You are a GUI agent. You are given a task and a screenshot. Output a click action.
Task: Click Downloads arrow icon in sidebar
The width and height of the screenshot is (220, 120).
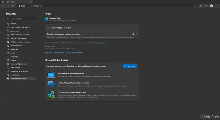tap(8, 49)
